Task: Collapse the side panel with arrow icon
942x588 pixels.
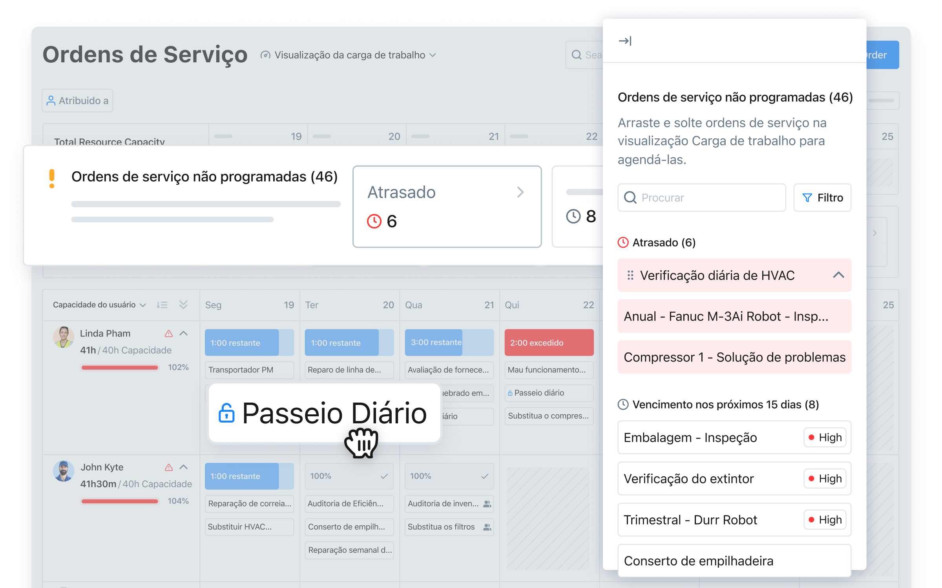Action: (624, 41)
